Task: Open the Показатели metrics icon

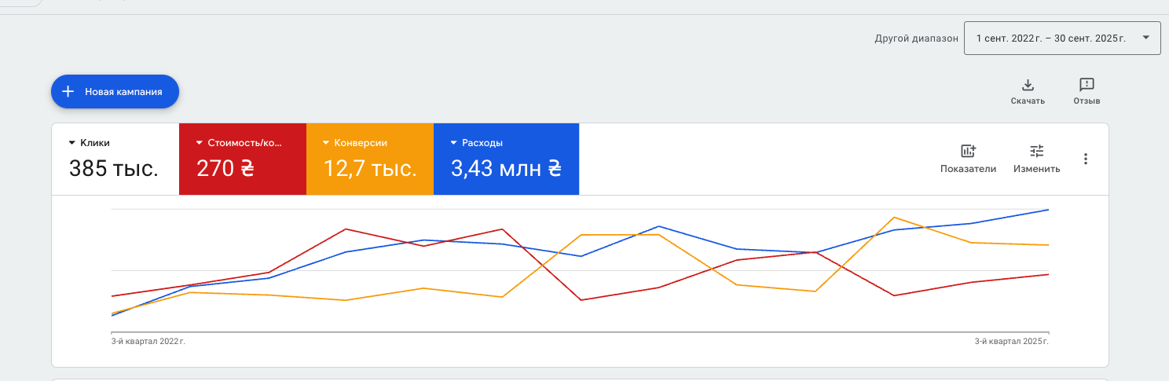Action: [968, 152]
